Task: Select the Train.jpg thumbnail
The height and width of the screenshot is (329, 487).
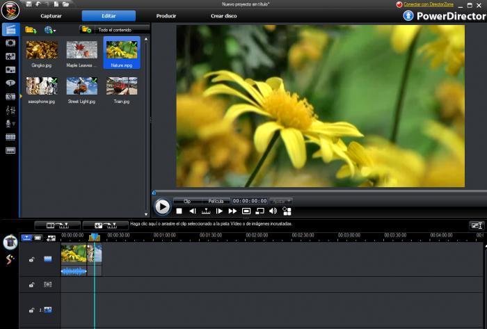Action: coord(122,86)
